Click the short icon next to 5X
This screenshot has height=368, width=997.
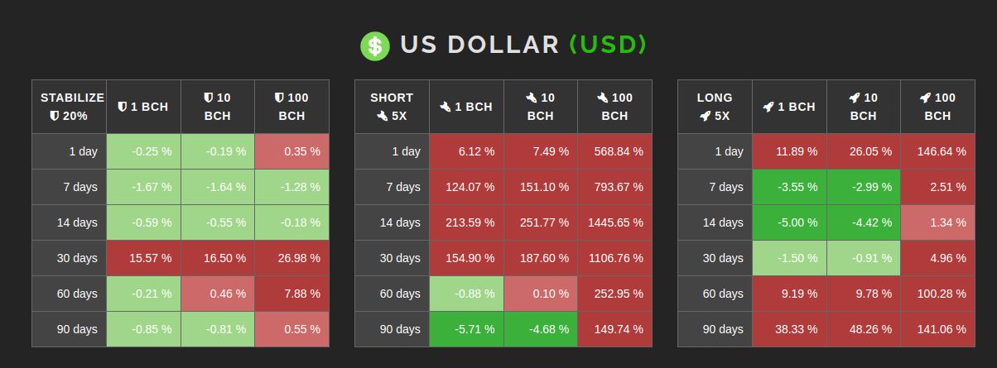click(382, 116)
